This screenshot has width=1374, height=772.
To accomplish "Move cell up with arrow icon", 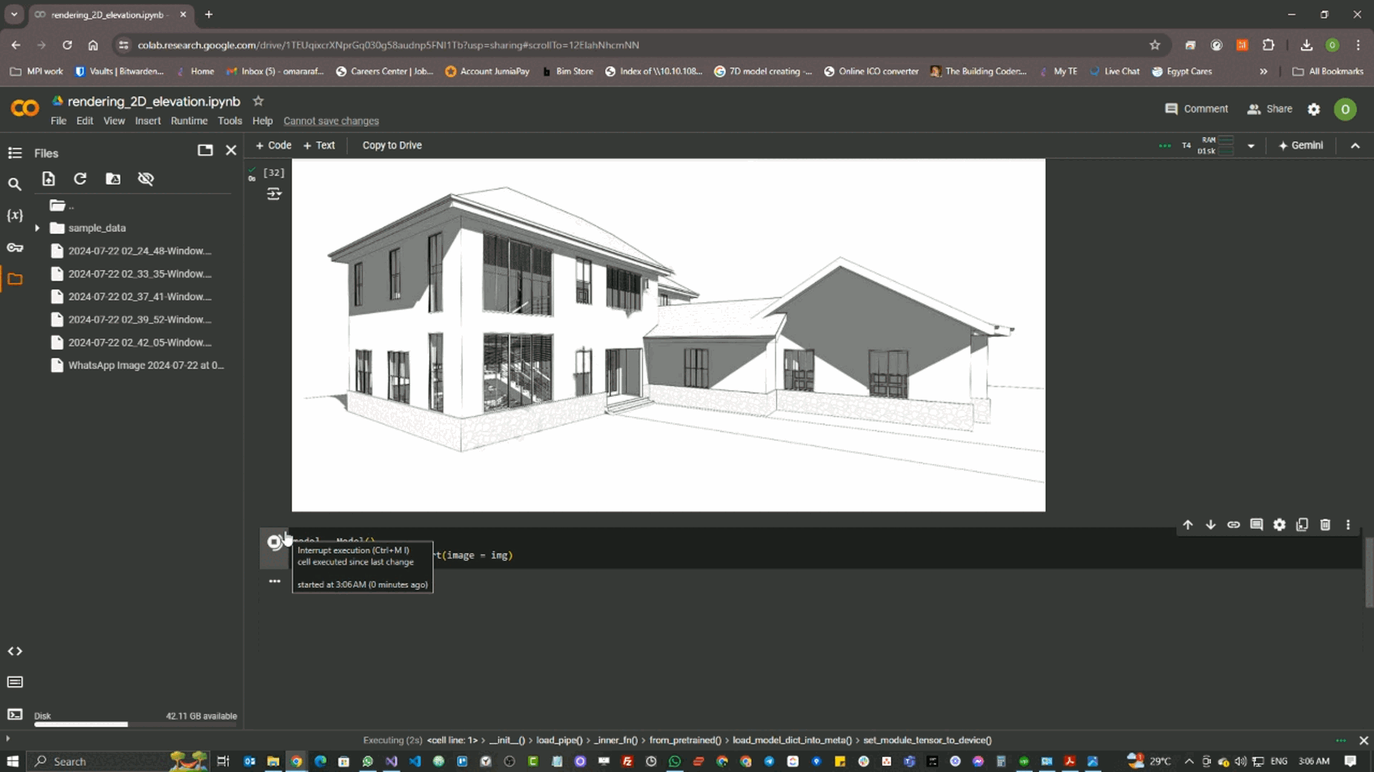I will [x=1188, y=525].
